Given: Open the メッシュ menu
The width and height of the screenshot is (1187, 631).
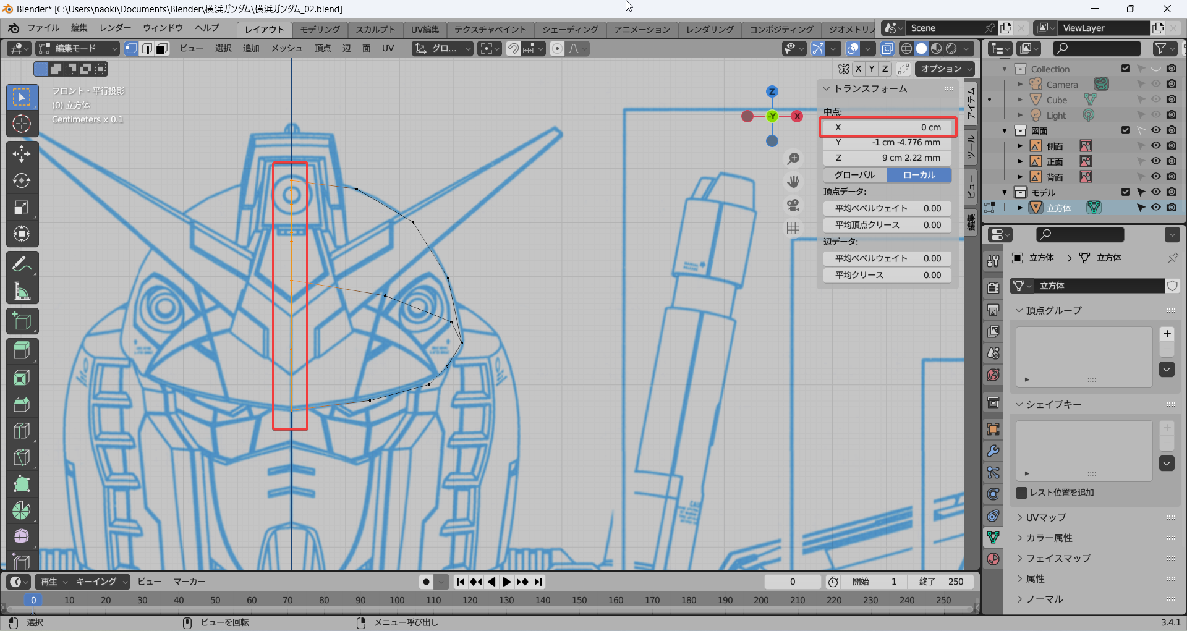Looking at the screenshot, I should pyautogui.click(x=287, y=48).
